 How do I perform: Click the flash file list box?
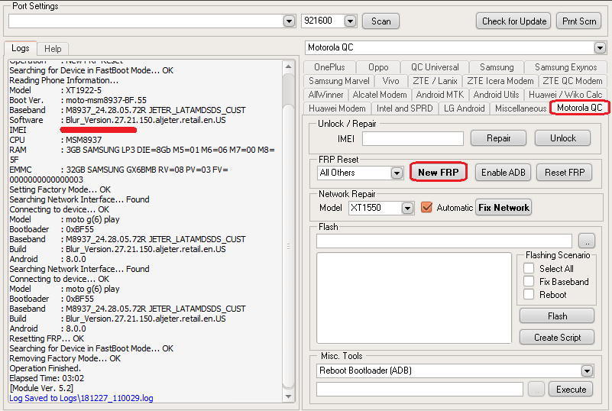click(x=413, y=298)
